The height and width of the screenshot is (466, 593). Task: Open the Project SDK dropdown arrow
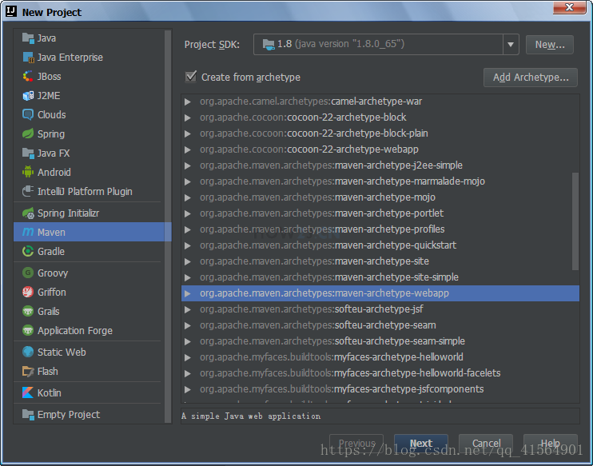click(511, 45)
